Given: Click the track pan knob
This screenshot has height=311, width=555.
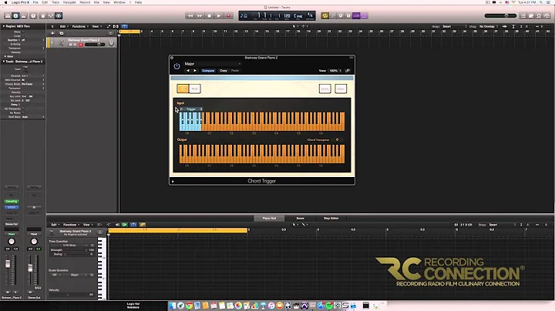Looking at the screenshot, I should coord(112,43).
